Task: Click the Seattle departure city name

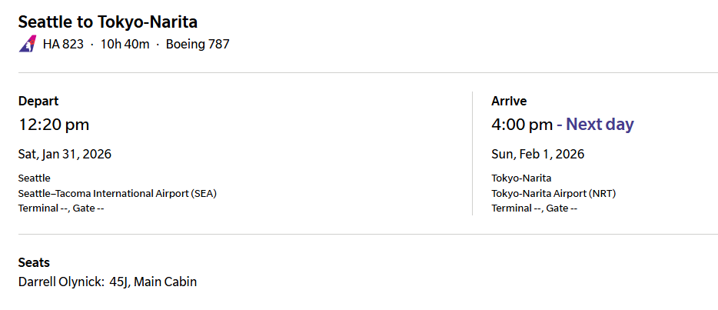Action: click(x=35, y=178)
